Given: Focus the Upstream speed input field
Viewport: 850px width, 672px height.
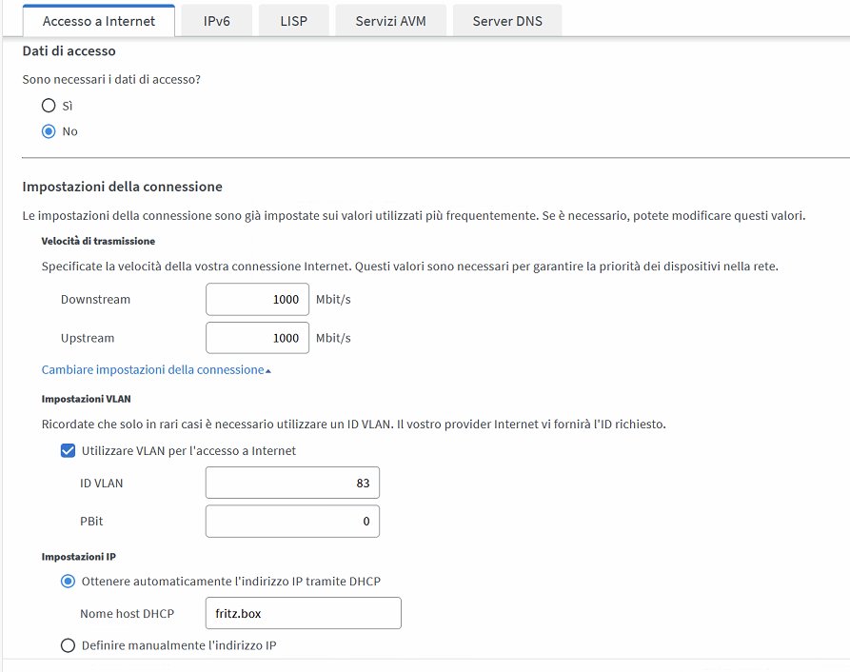Looking at the screenshot, I should (257, 338).
